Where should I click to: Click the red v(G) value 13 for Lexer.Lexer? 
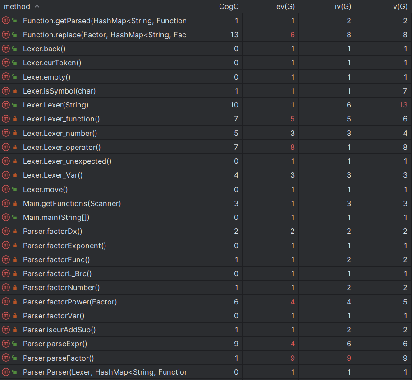pyautogui.click(x=403, y=105)
